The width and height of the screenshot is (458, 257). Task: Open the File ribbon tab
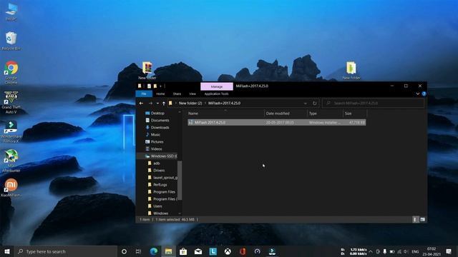tap(144, 94)
